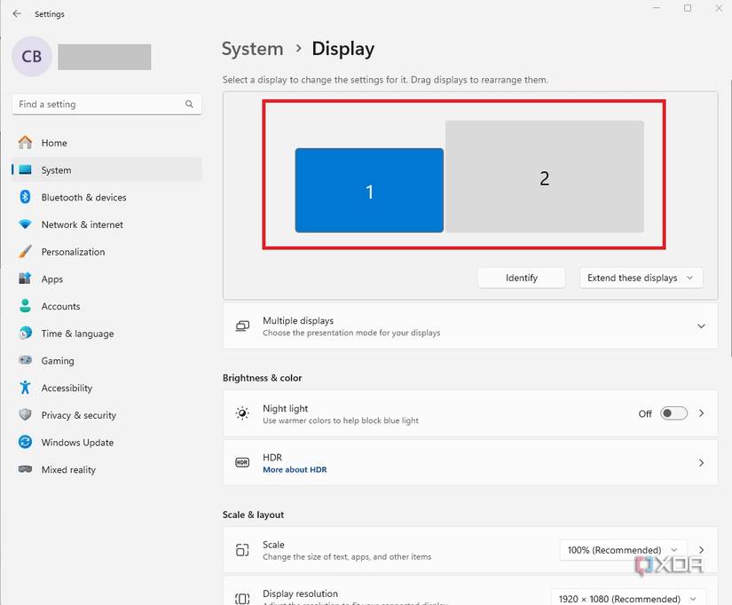
Task: Go to Home settings page
Action: pos(107,143)
